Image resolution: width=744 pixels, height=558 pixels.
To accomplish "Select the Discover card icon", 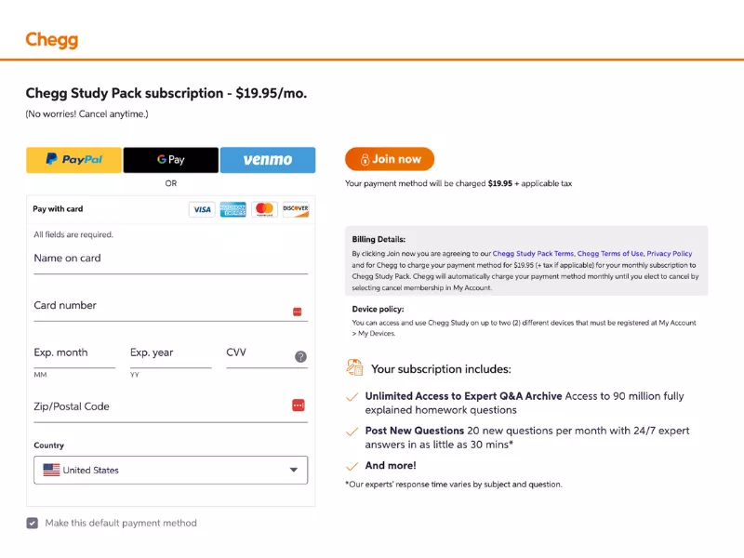I will (295, 210).
